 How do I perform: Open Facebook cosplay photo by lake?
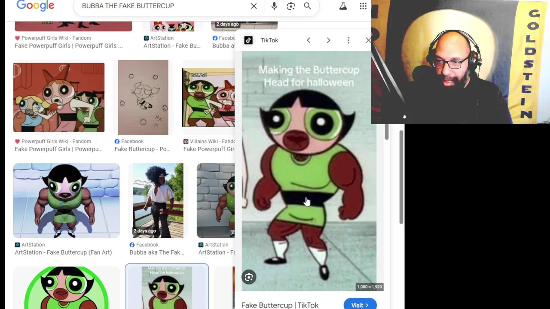click(x=158, y=200)
